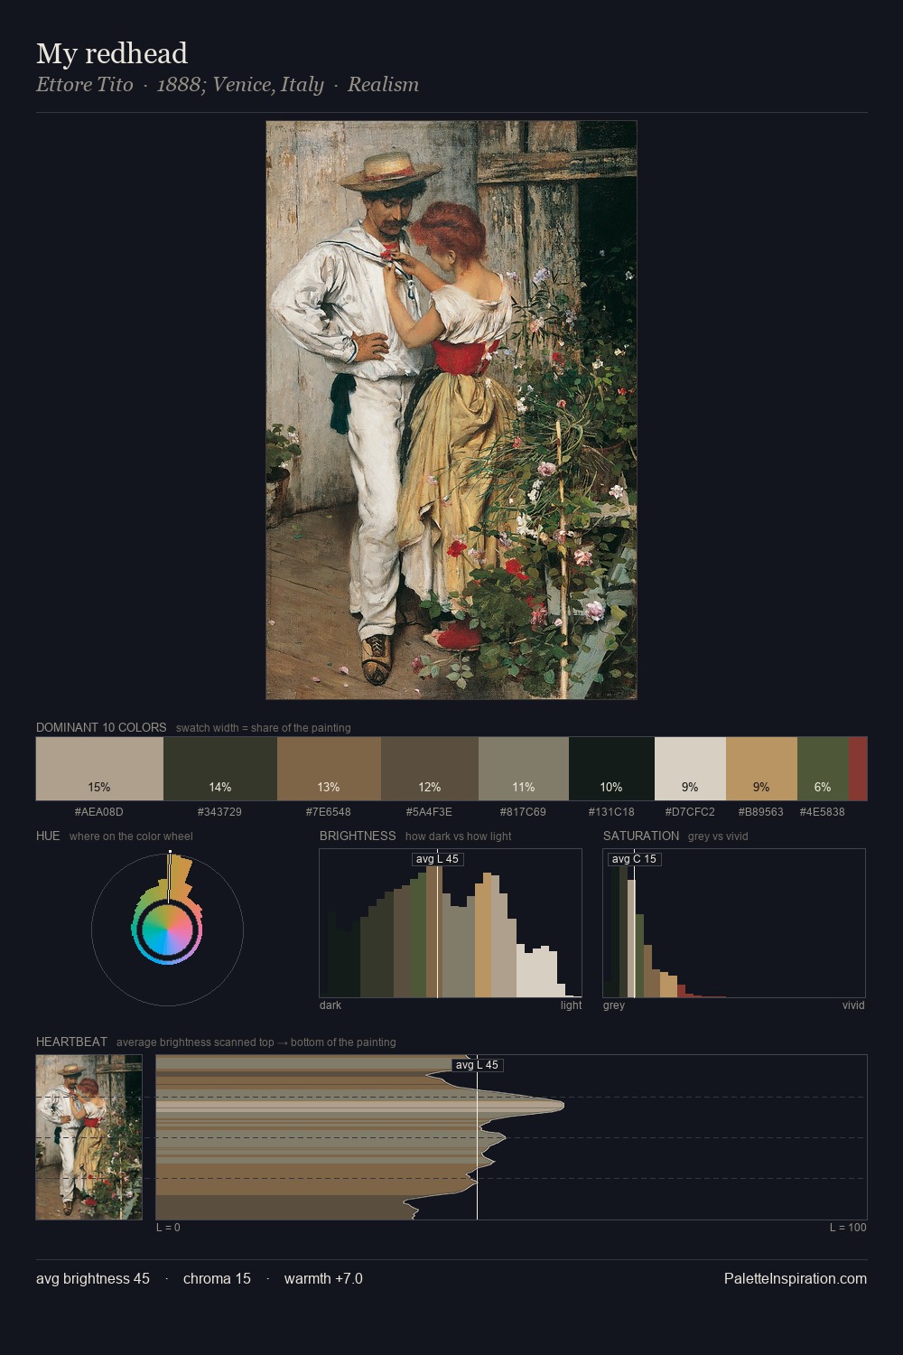Image resolution: width=903 pixels, height=1355 pixels.
Task: Open the PaletteInspiration.com link
Action: [x=796, y=1279]
